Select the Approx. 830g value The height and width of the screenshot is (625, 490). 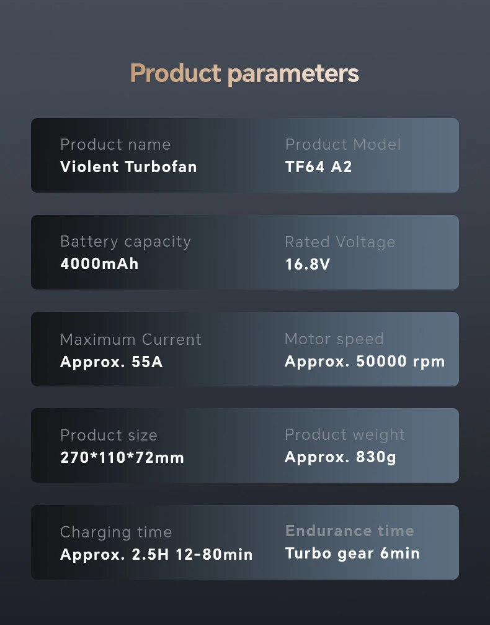[341, 458]
